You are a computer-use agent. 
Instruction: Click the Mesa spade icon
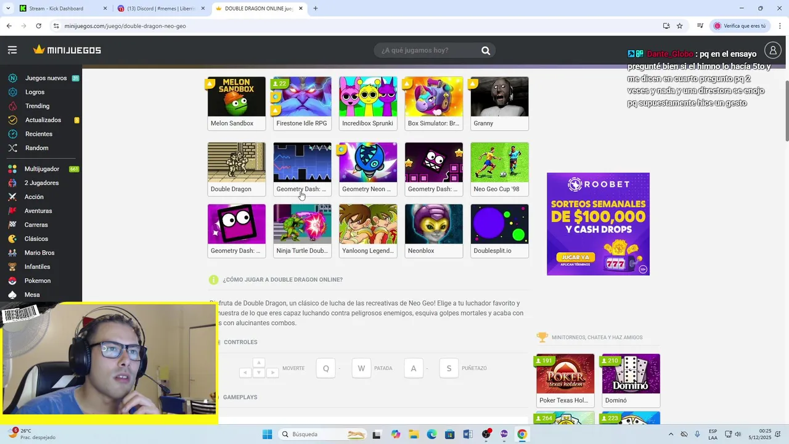pyautogui.click(x=12, y=295)
